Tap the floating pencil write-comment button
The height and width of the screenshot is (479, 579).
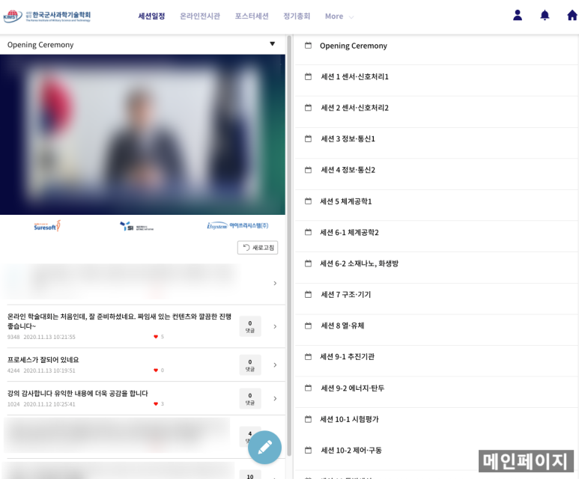click(264, 447)
